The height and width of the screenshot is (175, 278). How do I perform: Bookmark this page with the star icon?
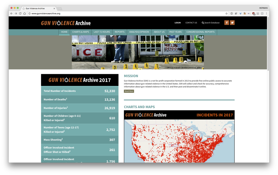[226, 13]
